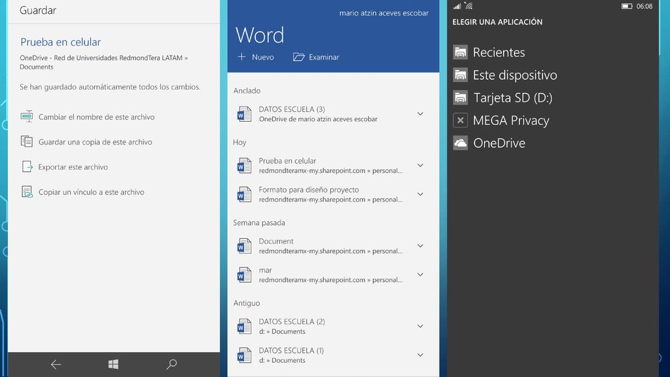670x377 pixels.
Task: Tap the MEGA Privacy app icon
Action: click(x=460, y=120)
